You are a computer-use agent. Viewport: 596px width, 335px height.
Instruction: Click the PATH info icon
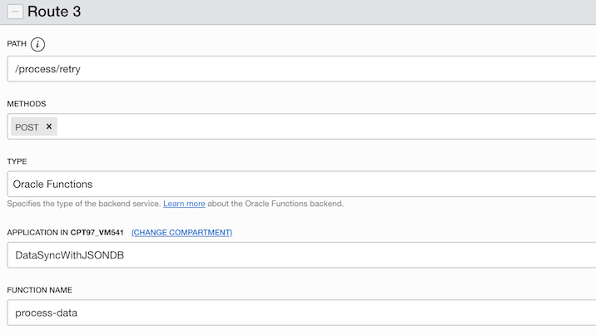[x=37, y=45]
